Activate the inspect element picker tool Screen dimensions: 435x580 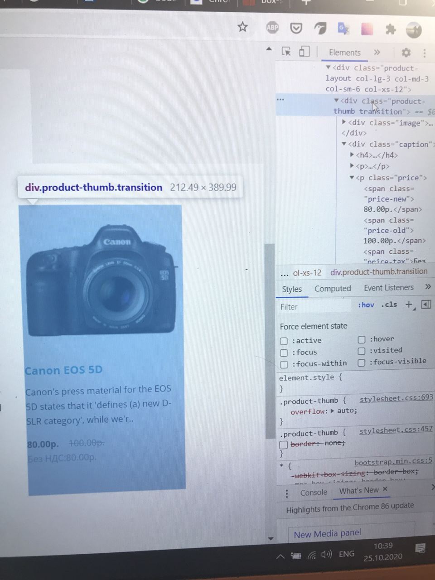[286, 51]
